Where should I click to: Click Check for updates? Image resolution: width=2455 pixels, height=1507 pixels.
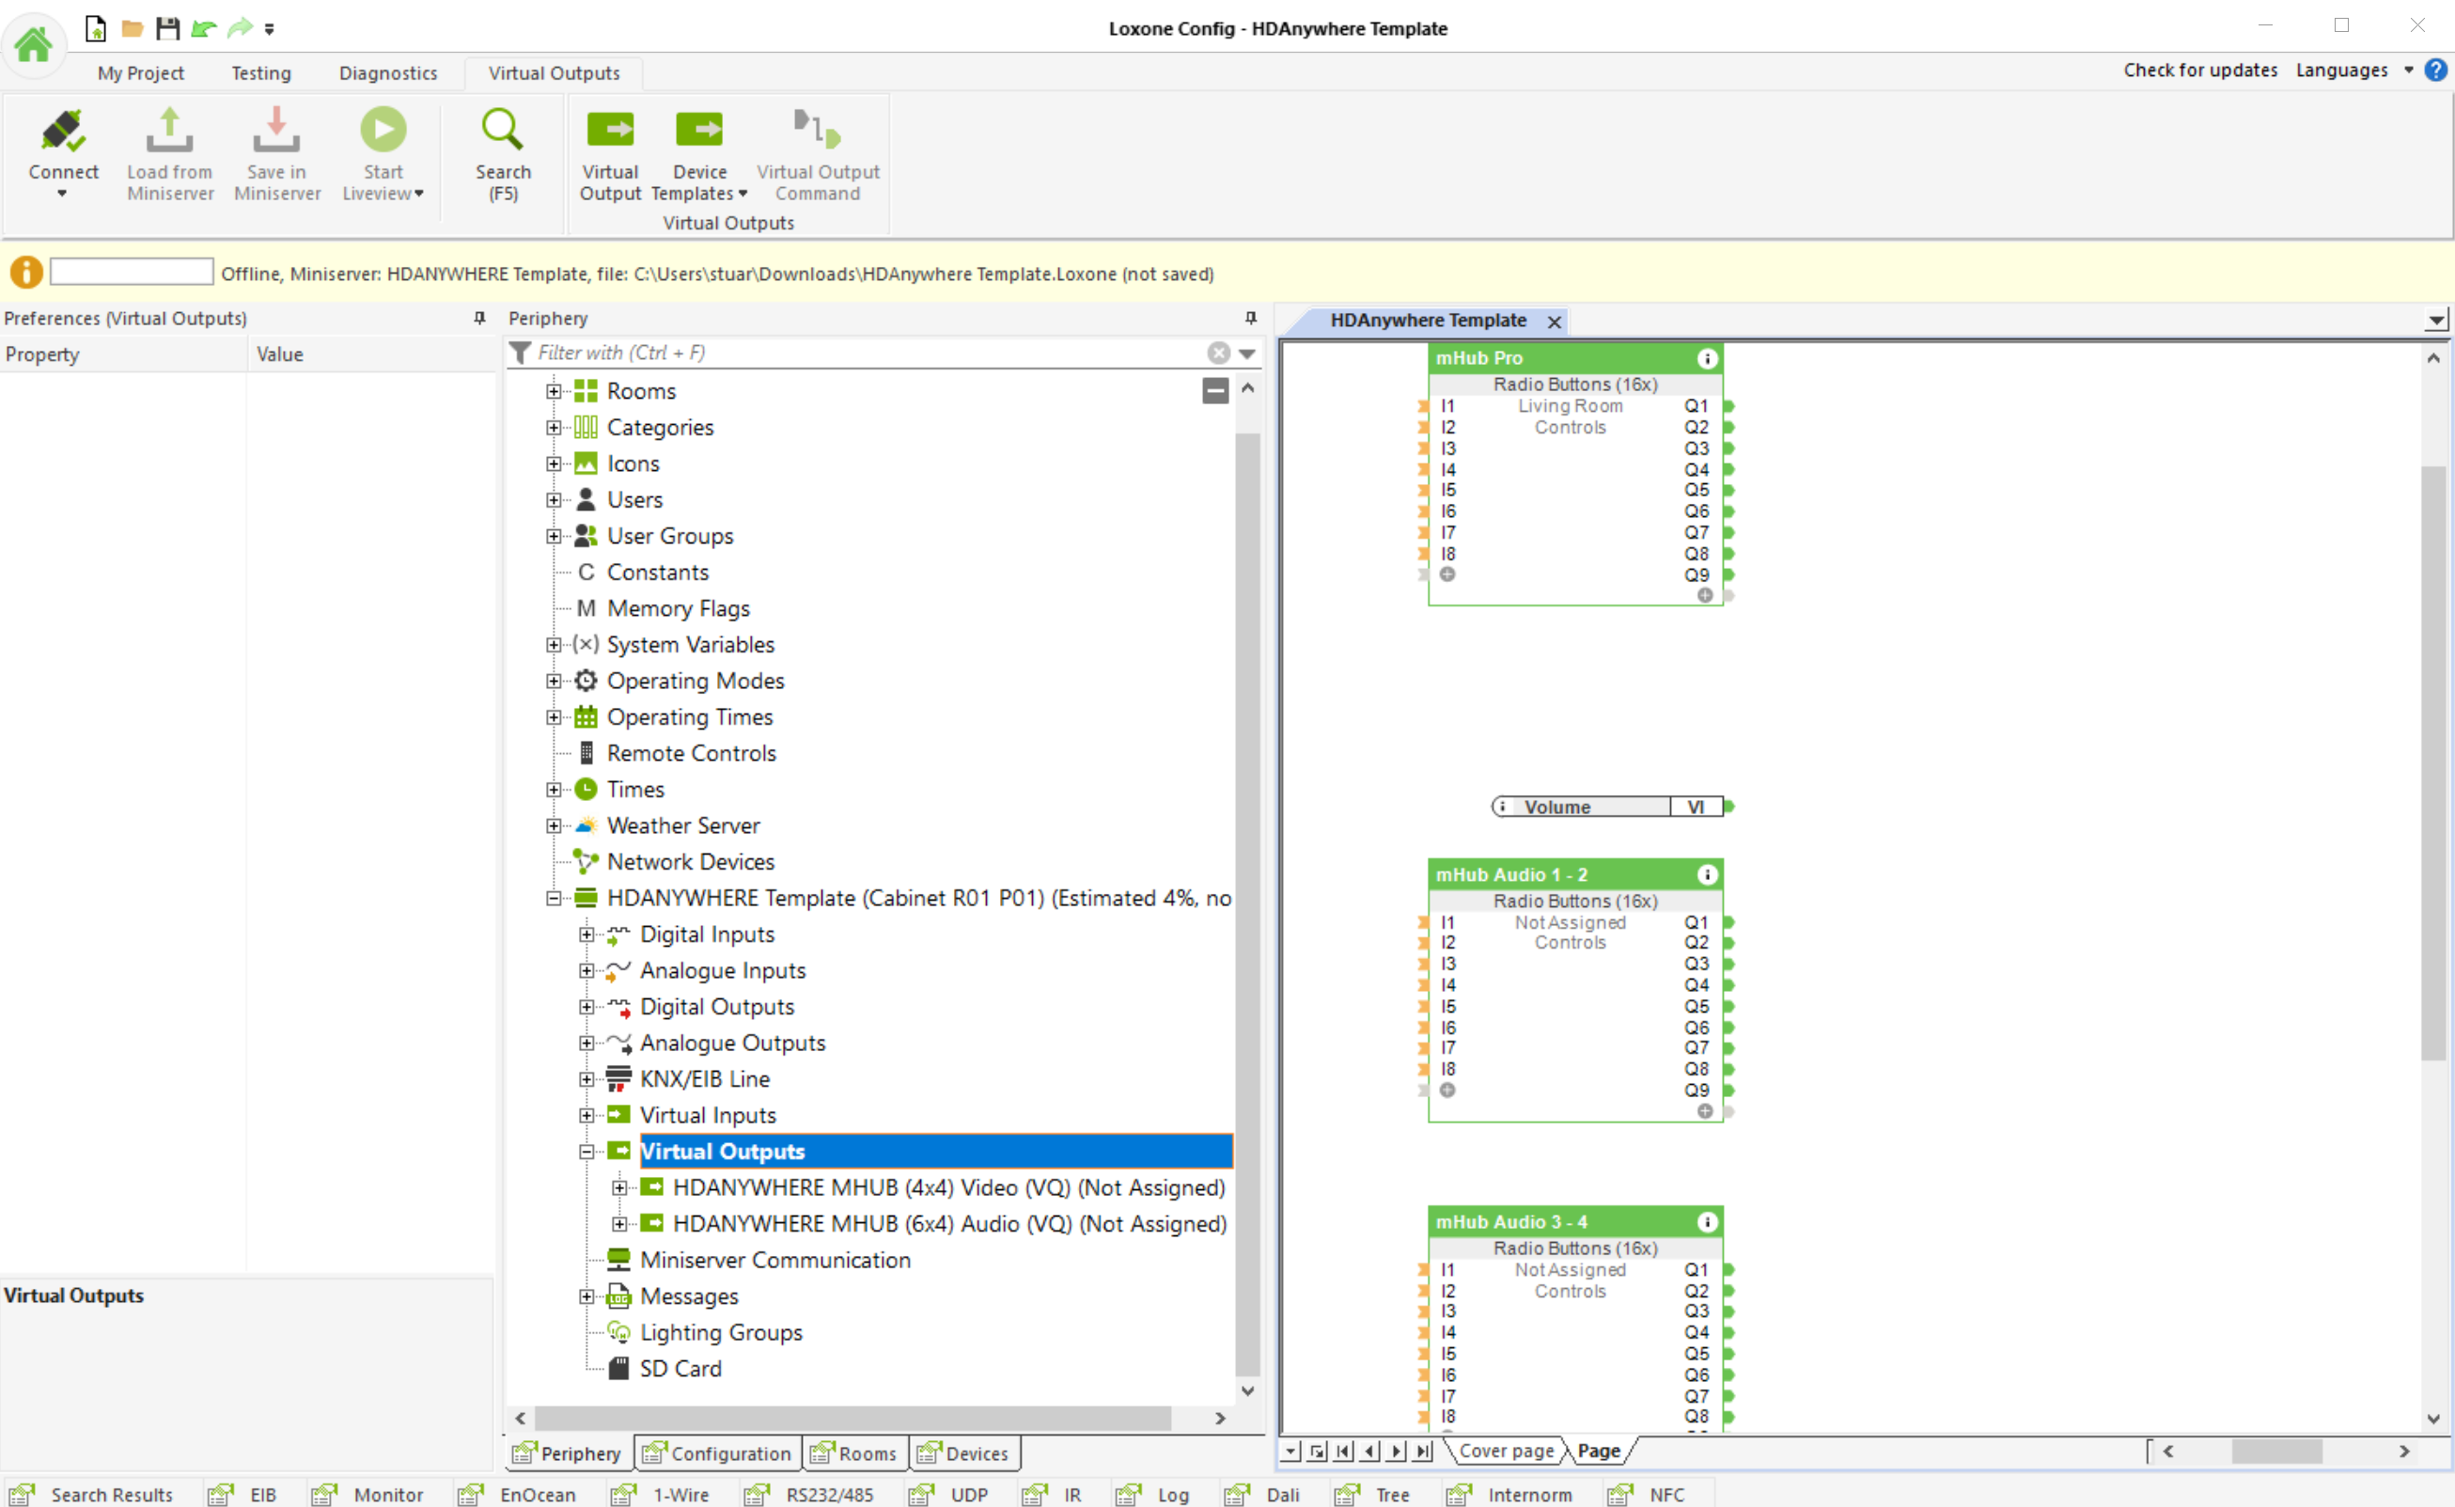[2200, 70]
